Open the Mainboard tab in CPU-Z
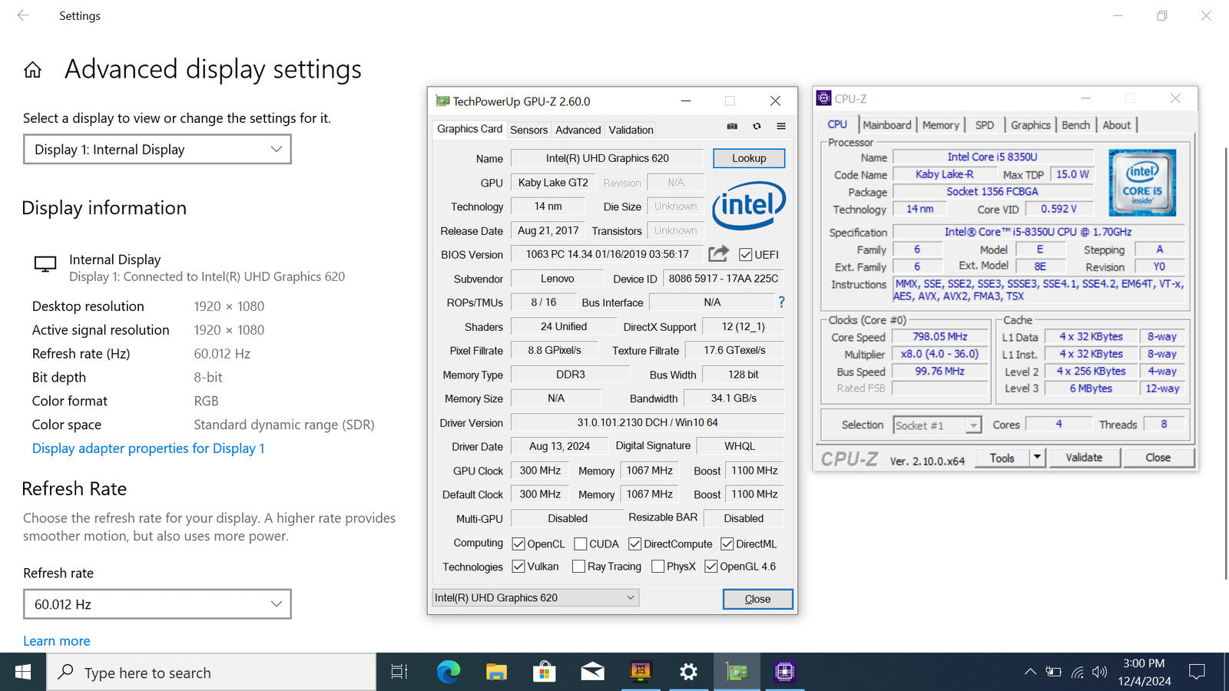The width and height of the screenshot is (1229, 691). 886,125
